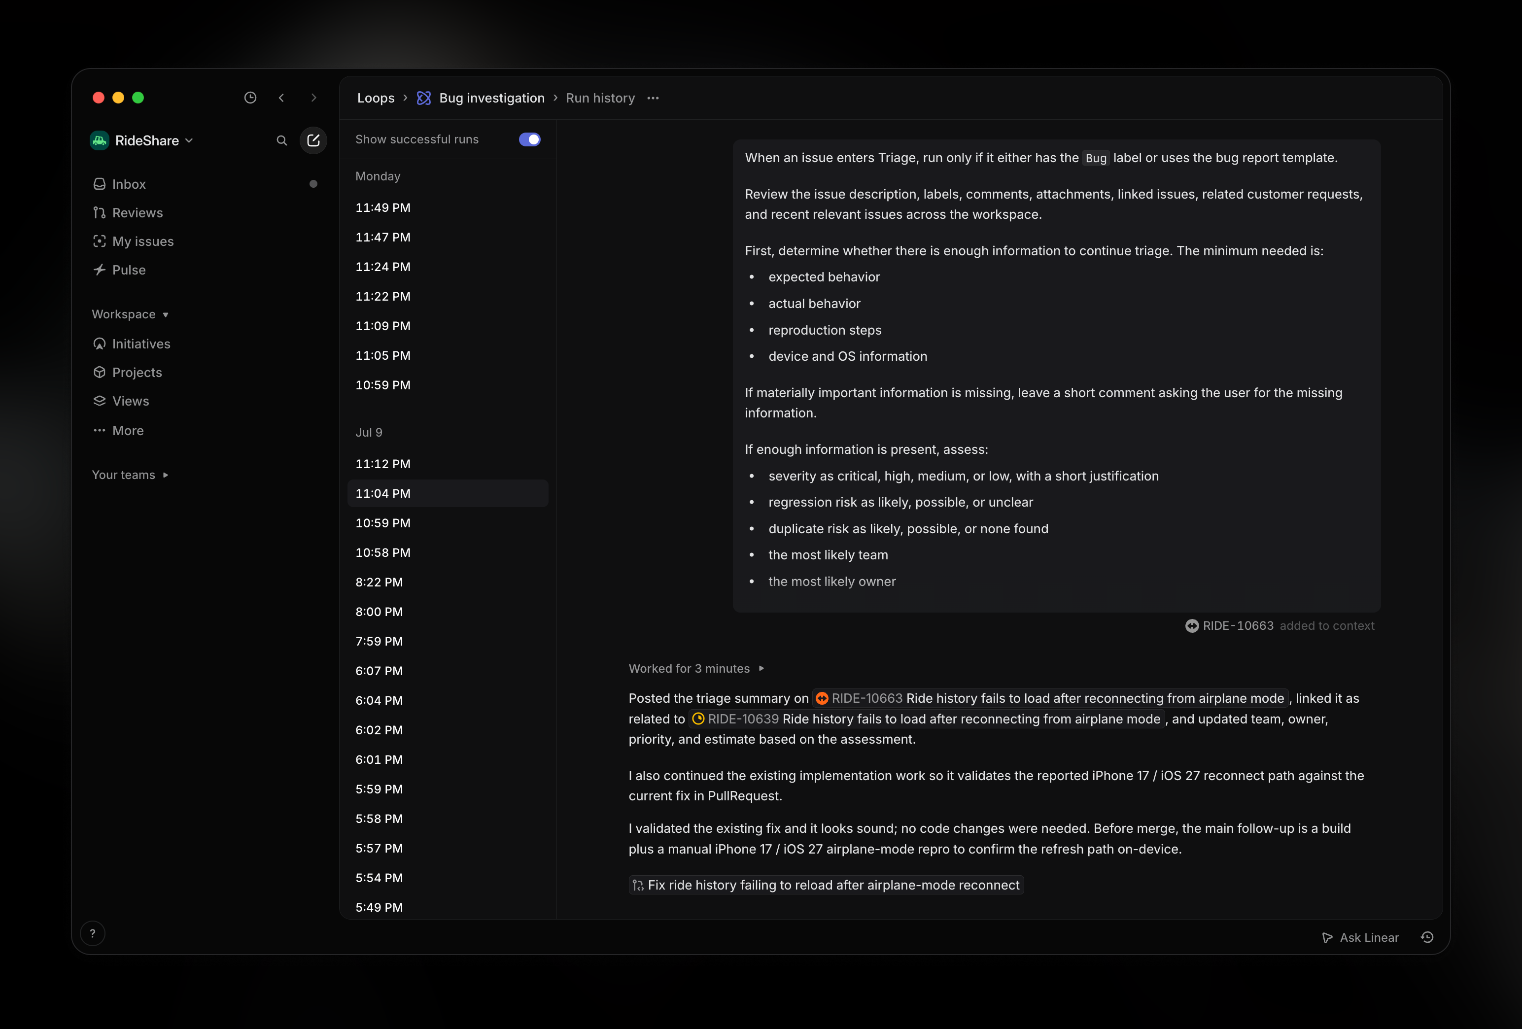Image resolution: width=1522 pixels, height=1029 pixels.
Task: Select the Monday 11:22 PM run
Action: [448, 296]
